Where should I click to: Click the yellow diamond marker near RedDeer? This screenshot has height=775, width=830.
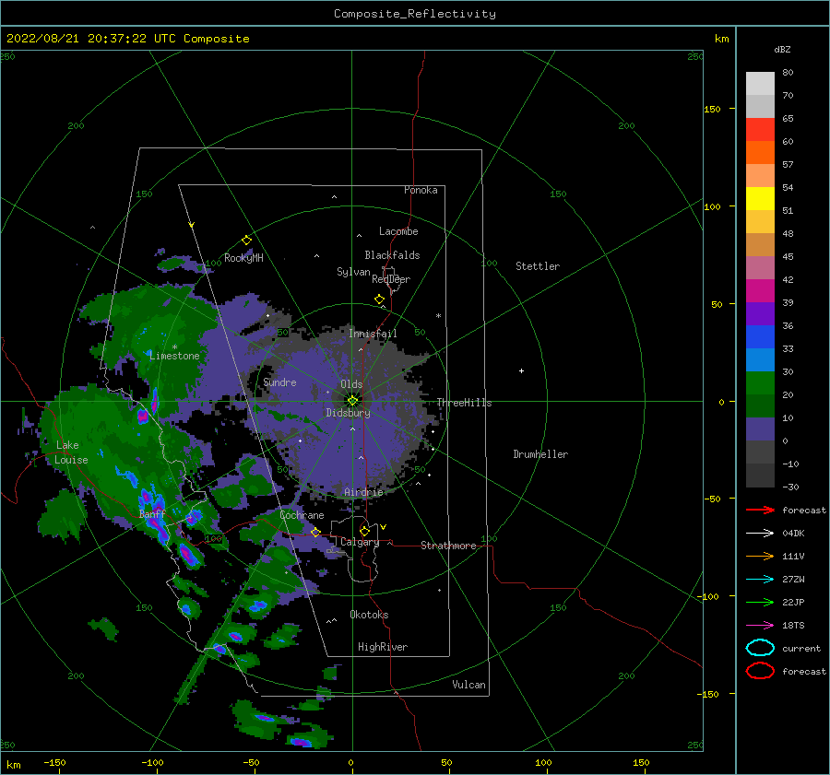click(x=380, y=299)
